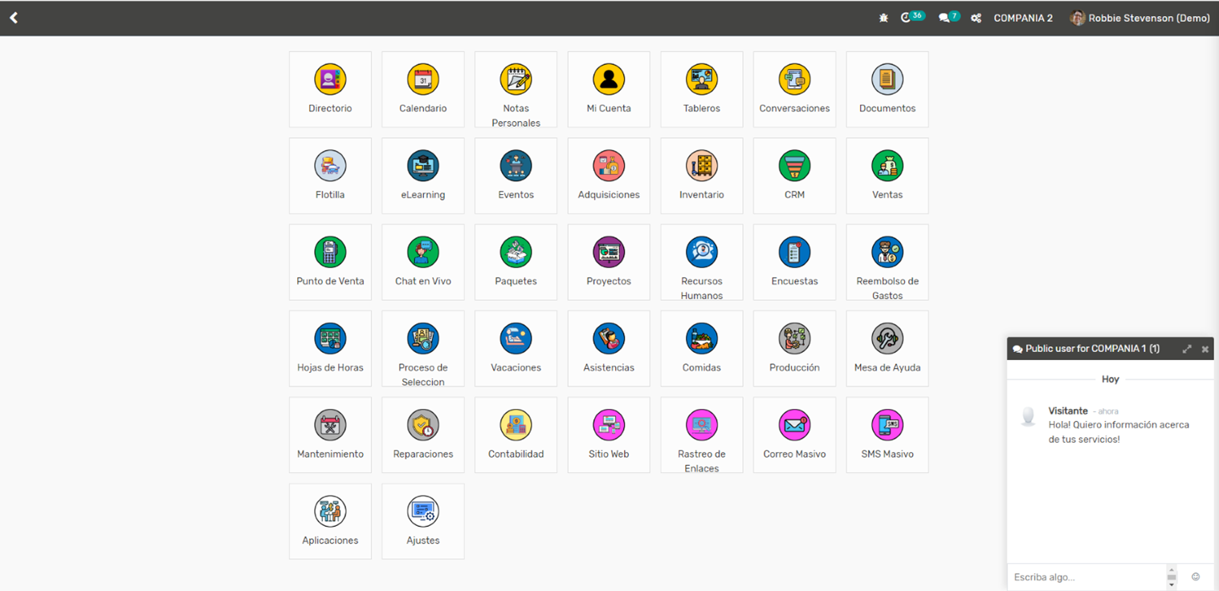1219x591 pixels.
Task: Close the Public user chat window
Action: click(x=1205, y=349)
